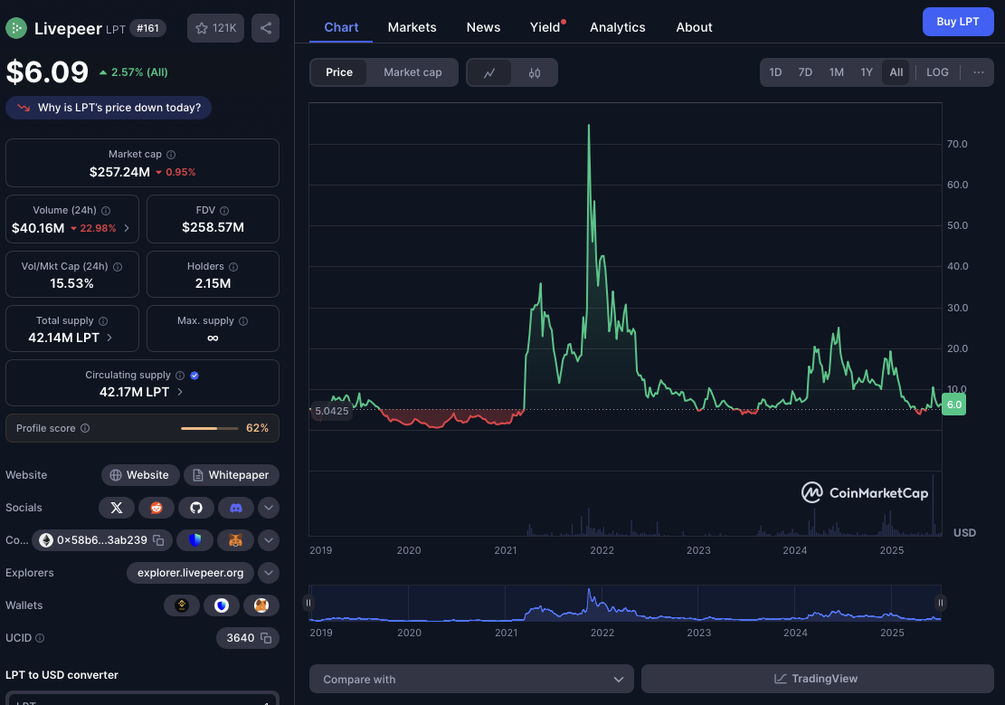
Task: Click Volume (24h) info icon
Action: coord(106,210)
